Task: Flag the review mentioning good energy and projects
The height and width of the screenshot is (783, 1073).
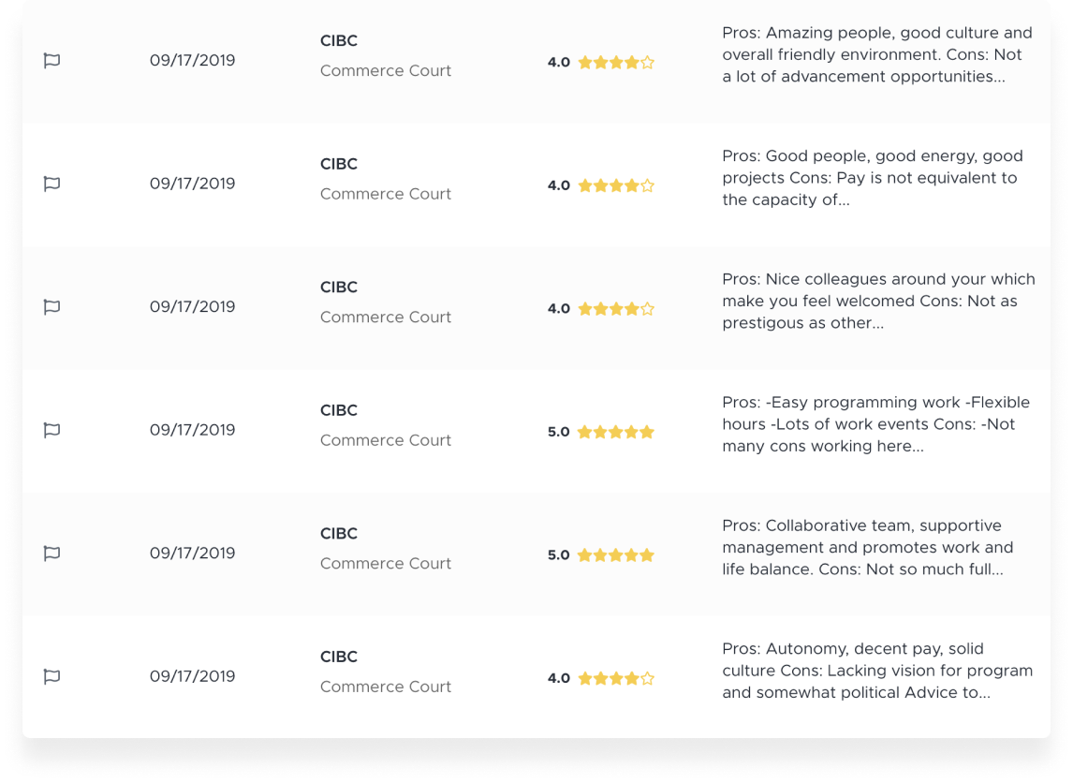Action: point(52,185)
